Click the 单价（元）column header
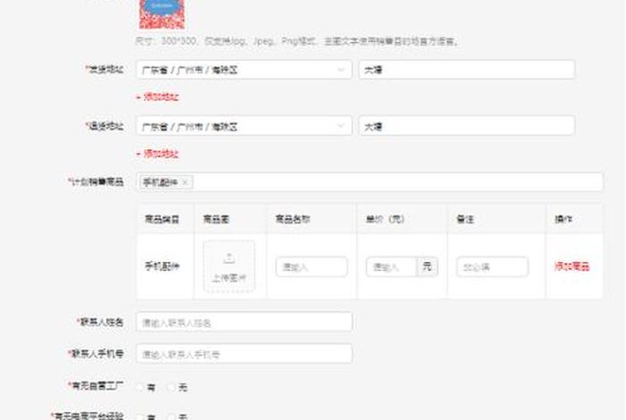 (385, 219)
